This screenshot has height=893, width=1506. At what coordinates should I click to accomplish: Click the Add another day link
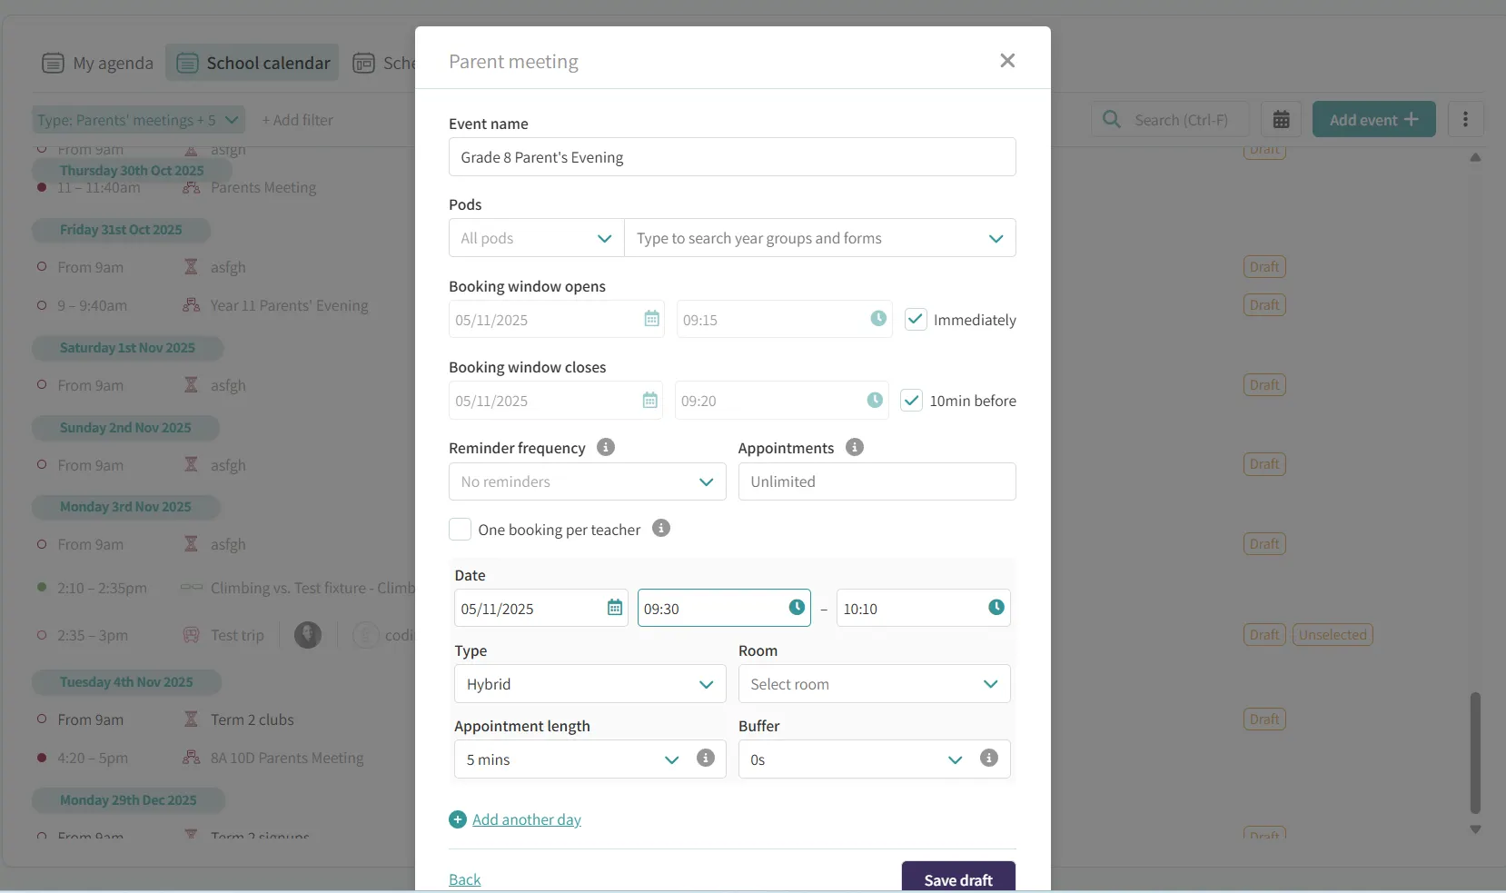[x=526, y=819]
